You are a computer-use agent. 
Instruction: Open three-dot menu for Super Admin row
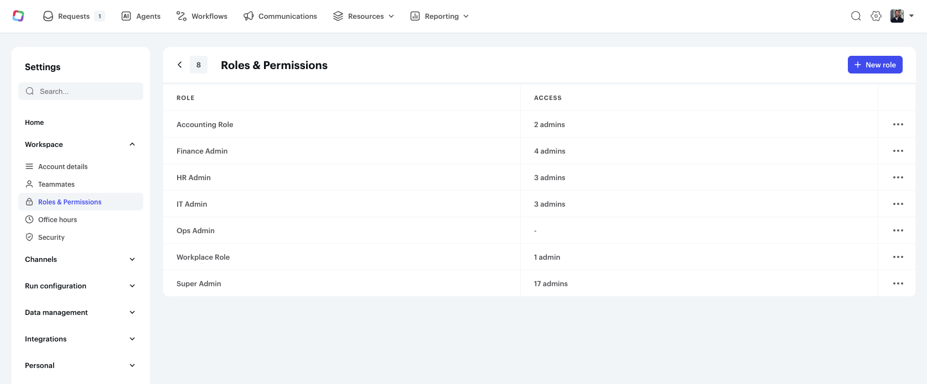[898, 283]
